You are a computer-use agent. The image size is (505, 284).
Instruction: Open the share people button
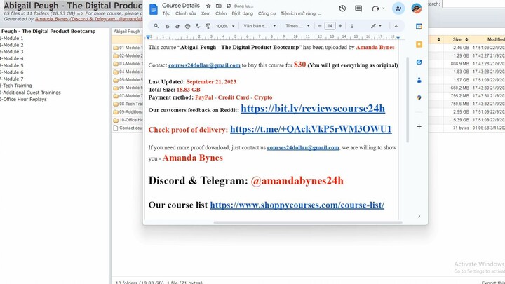tap(398, 8)
